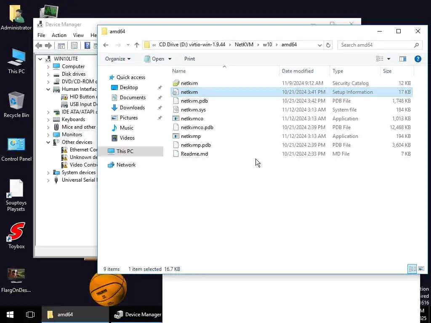Viewport: 431px width, 323px height.
Task: Switch to large icons view in status bar
Action: point(421,269)
